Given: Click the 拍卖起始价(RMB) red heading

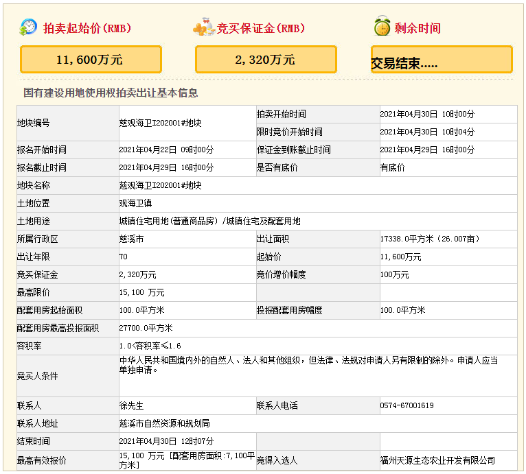Looking at the screenshot, I should [x=87, y=29].
